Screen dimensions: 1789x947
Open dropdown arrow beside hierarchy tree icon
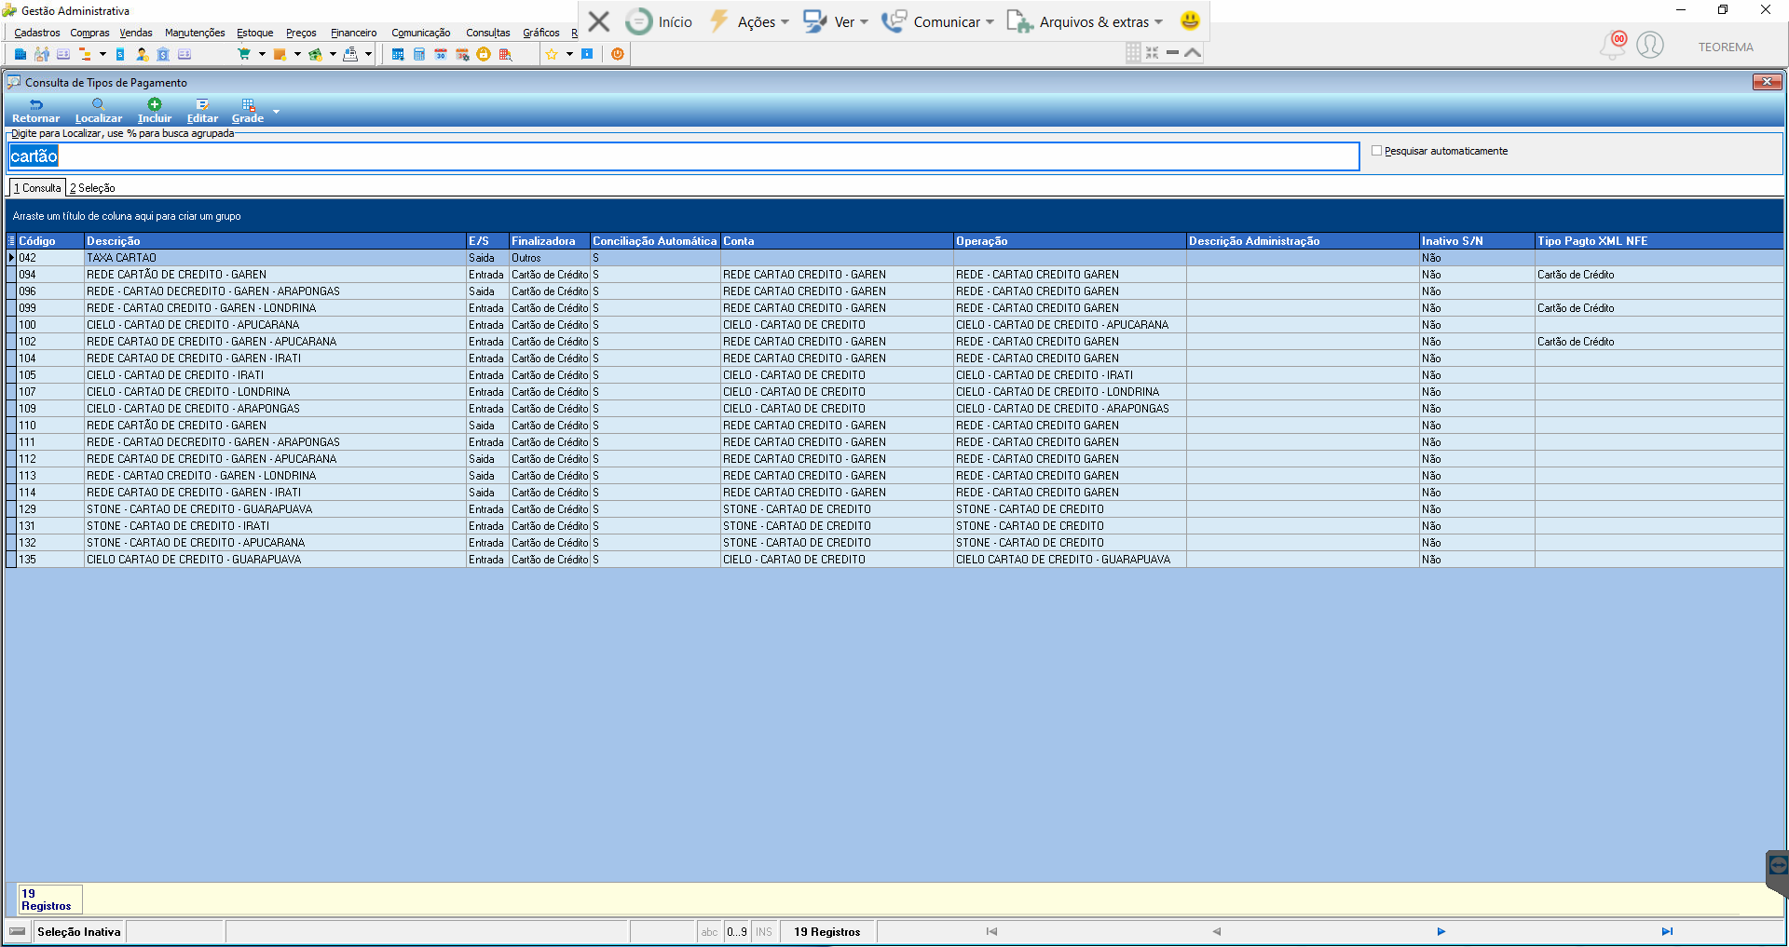click(x=102, y=54)
